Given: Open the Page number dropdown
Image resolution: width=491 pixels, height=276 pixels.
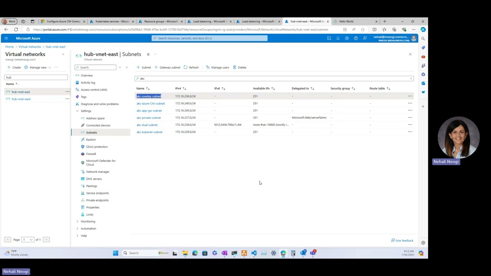Looking at the screenshot, I should click(27, 240).
